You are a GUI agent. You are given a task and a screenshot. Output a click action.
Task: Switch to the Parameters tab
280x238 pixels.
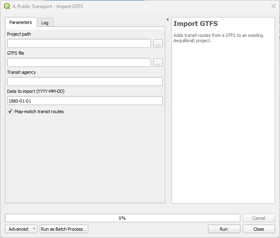21,22
